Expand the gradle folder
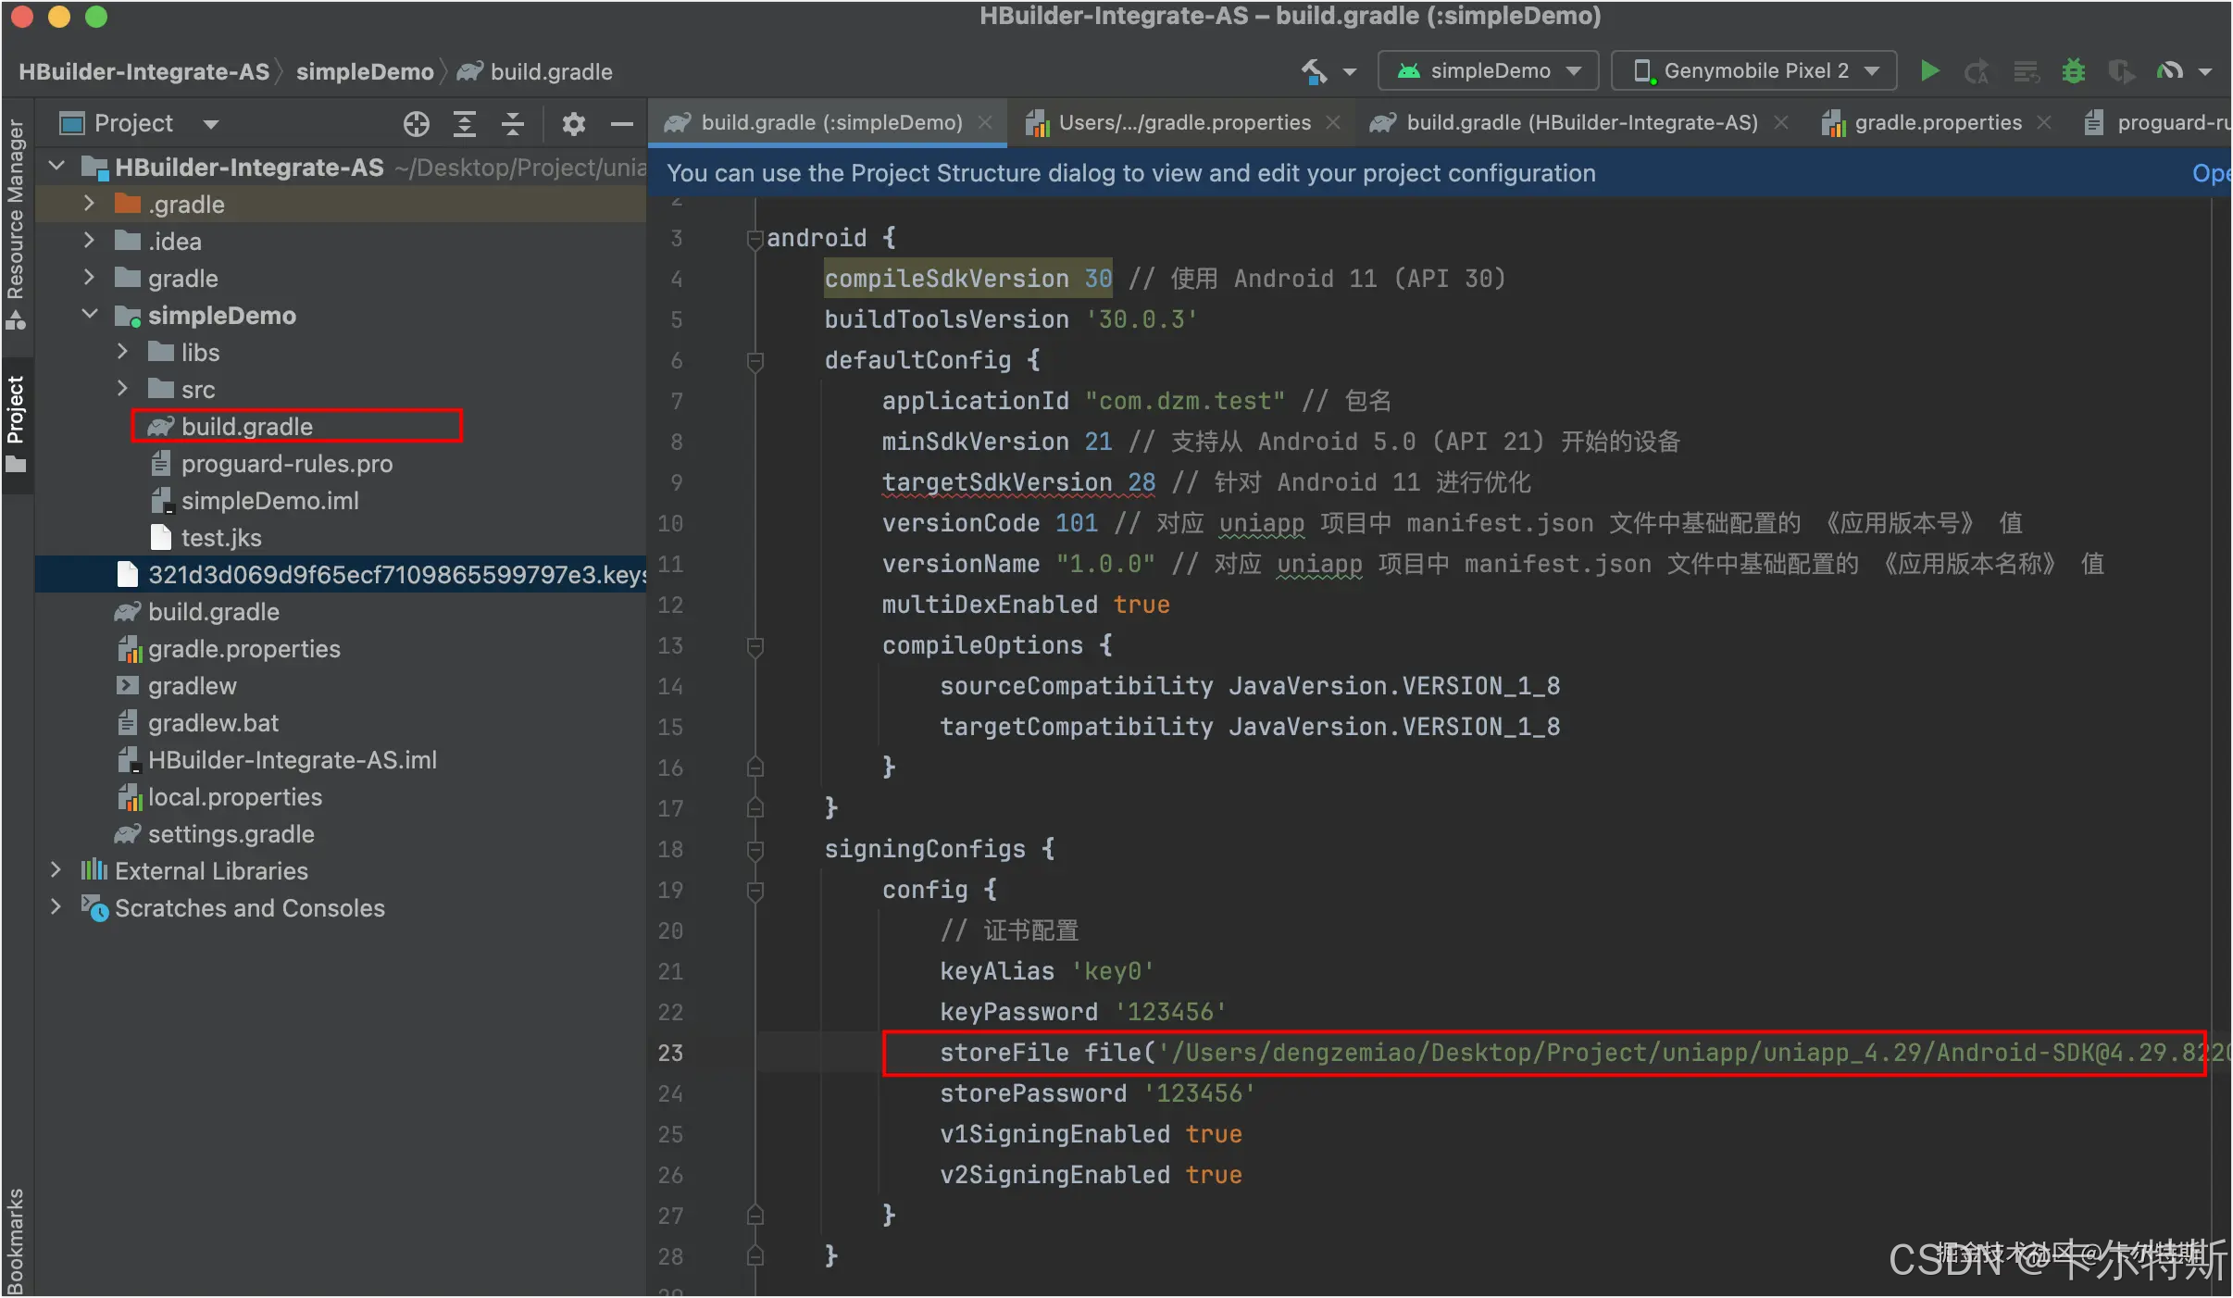The width and height of the screenshot is (2233, 1298). pos(89,278)
